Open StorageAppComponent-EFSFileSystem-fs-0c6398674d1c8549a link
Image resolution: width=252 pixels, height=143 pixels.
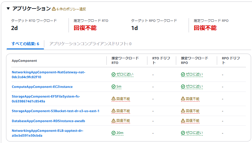click(x=46, y=99)
